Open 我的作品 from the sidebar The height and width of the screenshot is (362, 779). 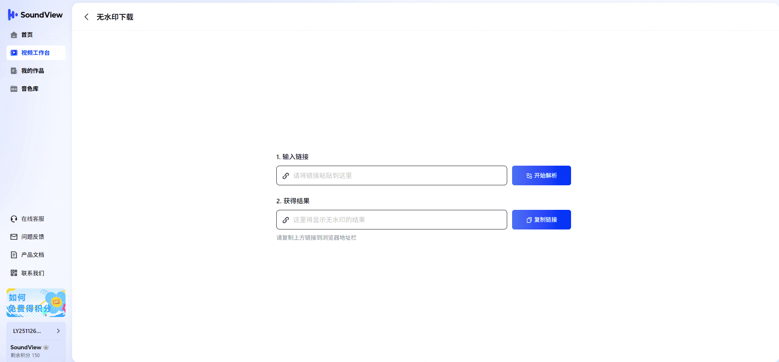coord(33,71)
